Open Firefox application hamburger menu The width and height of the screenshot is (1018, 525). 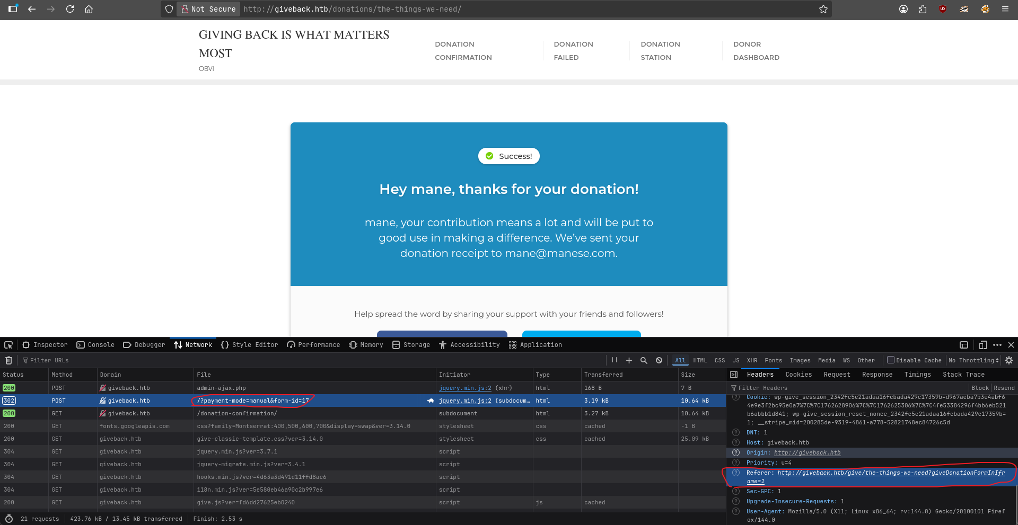(x=1005, y=9)
